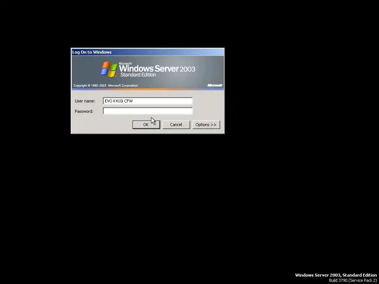Viewport: 379px width, 284px height.
Task: Click the Log On to Windows title bar
Action: click(148, 52)
